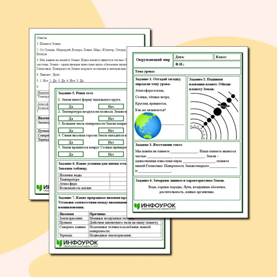Click the answer line starting '2. От Солнца: Меркурий'
The height and width of the screenshot is (277, 277).
tap(81, 50)
